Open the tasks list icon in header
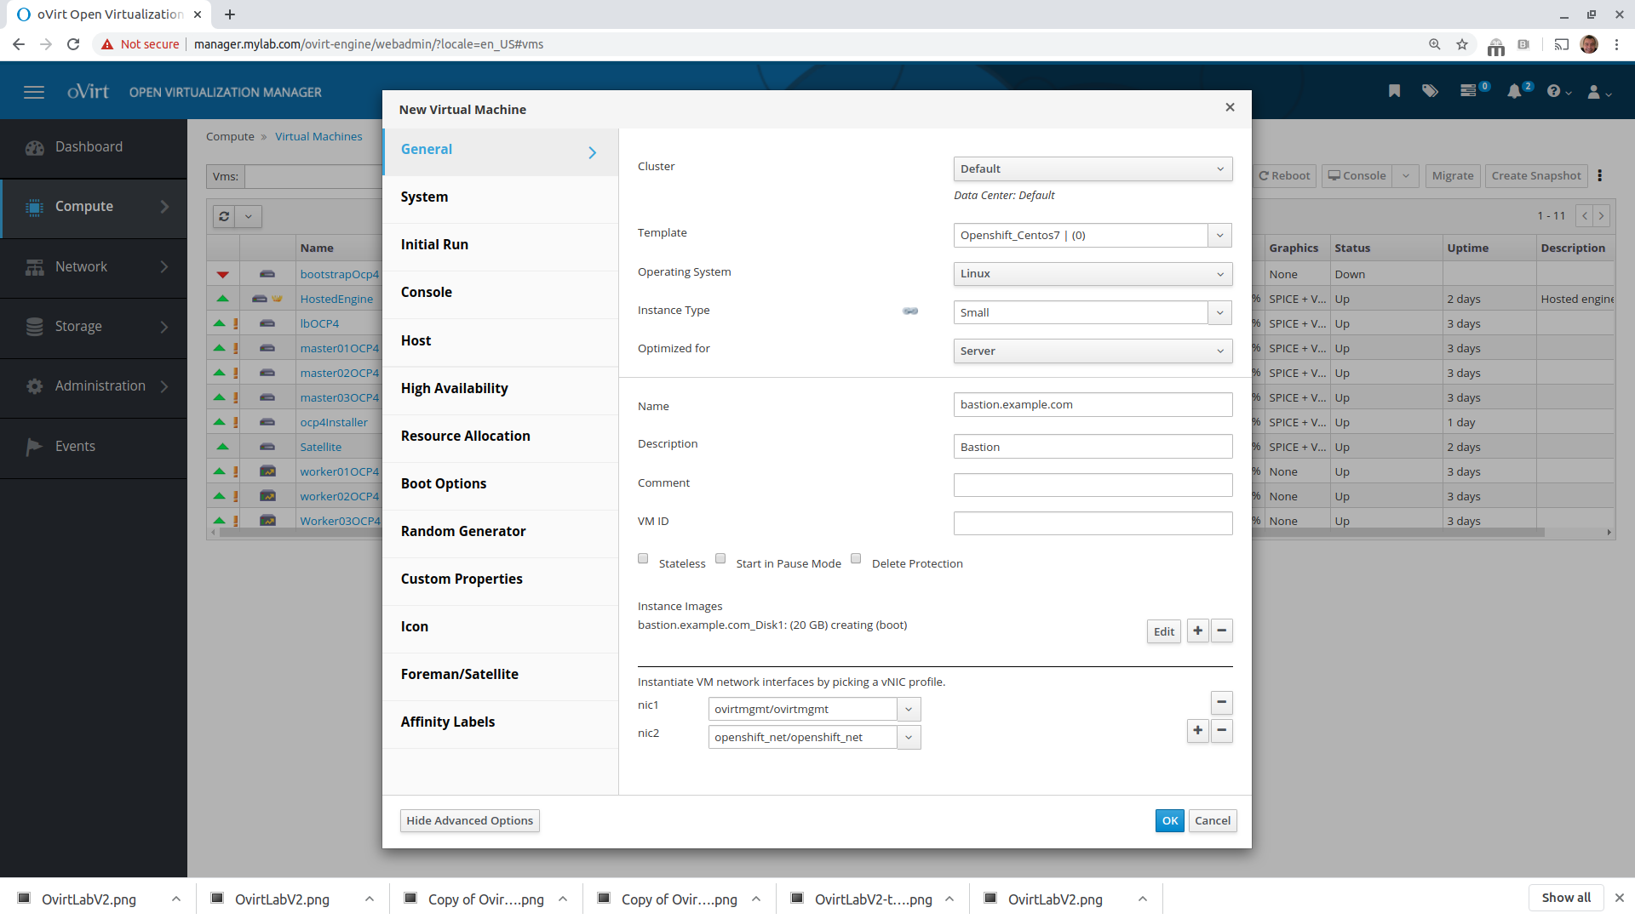 click(x=1468, y=91)
